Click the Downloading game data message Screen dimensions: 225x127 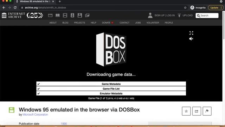point(111,74)
